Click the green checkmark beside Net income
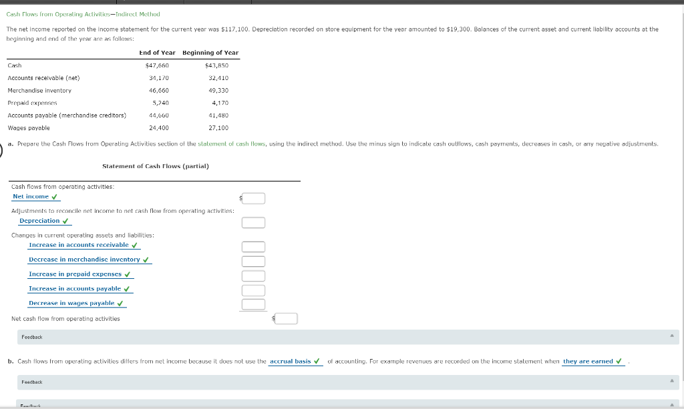 54,196
